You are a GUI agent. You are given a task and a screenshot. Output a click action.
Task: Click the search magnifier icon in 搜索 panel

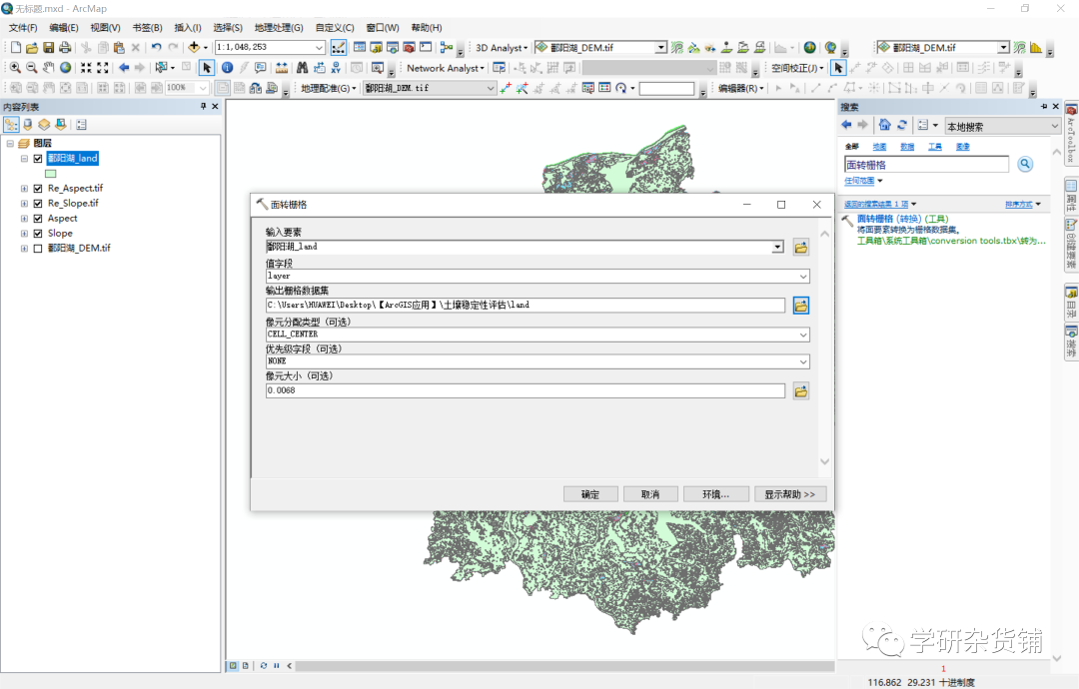click(1024, 163)
